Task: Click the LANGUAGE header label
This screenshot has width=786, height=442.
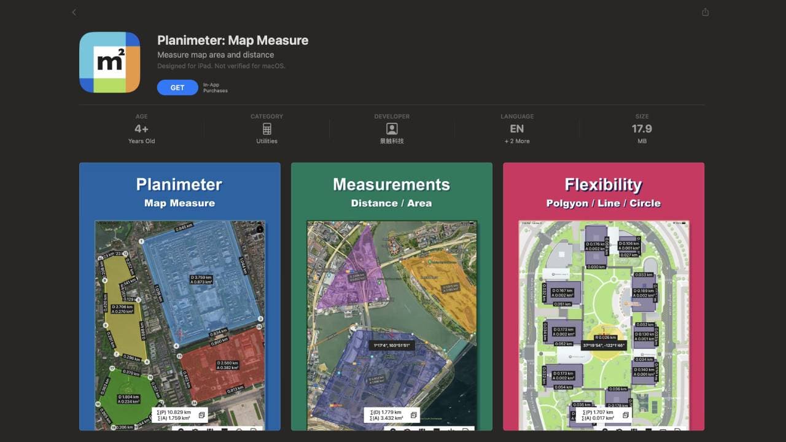Action: coord(517,117)
